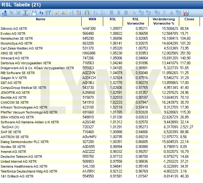Click the fit-to-window arrows icon
Viewport: 203px width, 183px height.
[19, 13]
